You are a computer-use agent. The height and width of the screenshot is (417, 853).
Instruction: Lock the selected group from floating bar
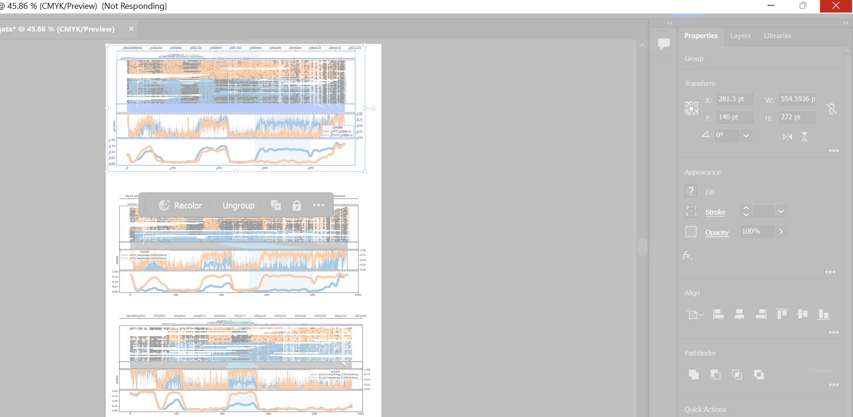tap(297, 205)
